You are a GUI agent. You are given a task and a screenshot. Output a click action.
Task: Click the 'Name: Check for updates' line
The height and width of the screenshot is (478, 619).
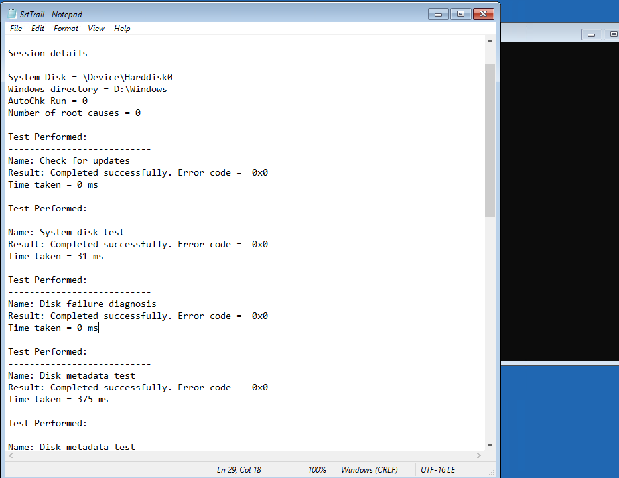point(69,161)
